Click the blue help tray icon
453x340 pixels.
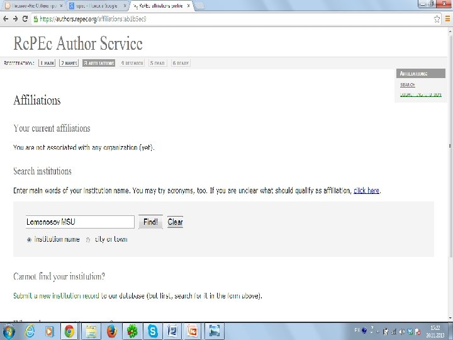point(364,330)
